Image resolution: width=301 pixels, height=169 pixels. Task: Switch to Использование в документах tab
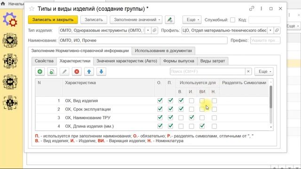pos(163,51)
